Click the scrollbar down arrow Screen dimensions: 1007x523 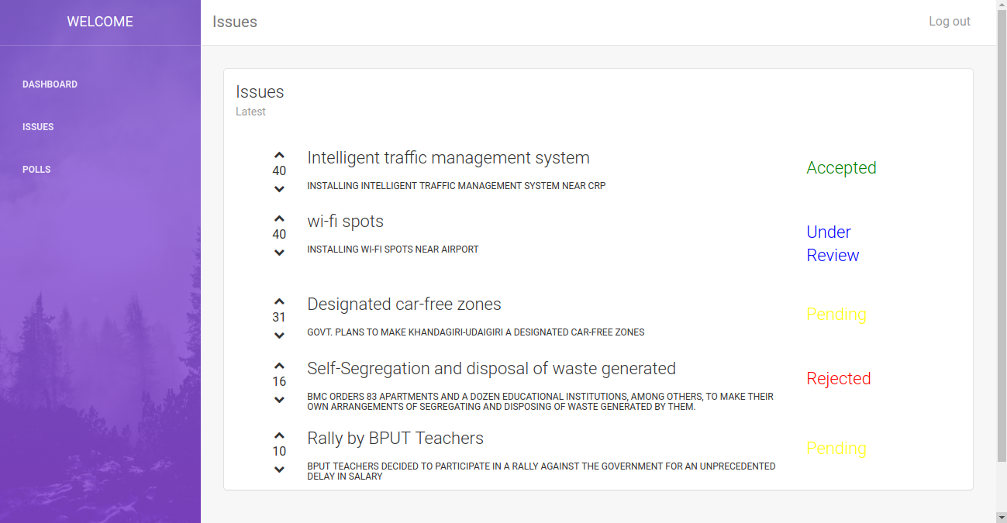pos(1002,517)
